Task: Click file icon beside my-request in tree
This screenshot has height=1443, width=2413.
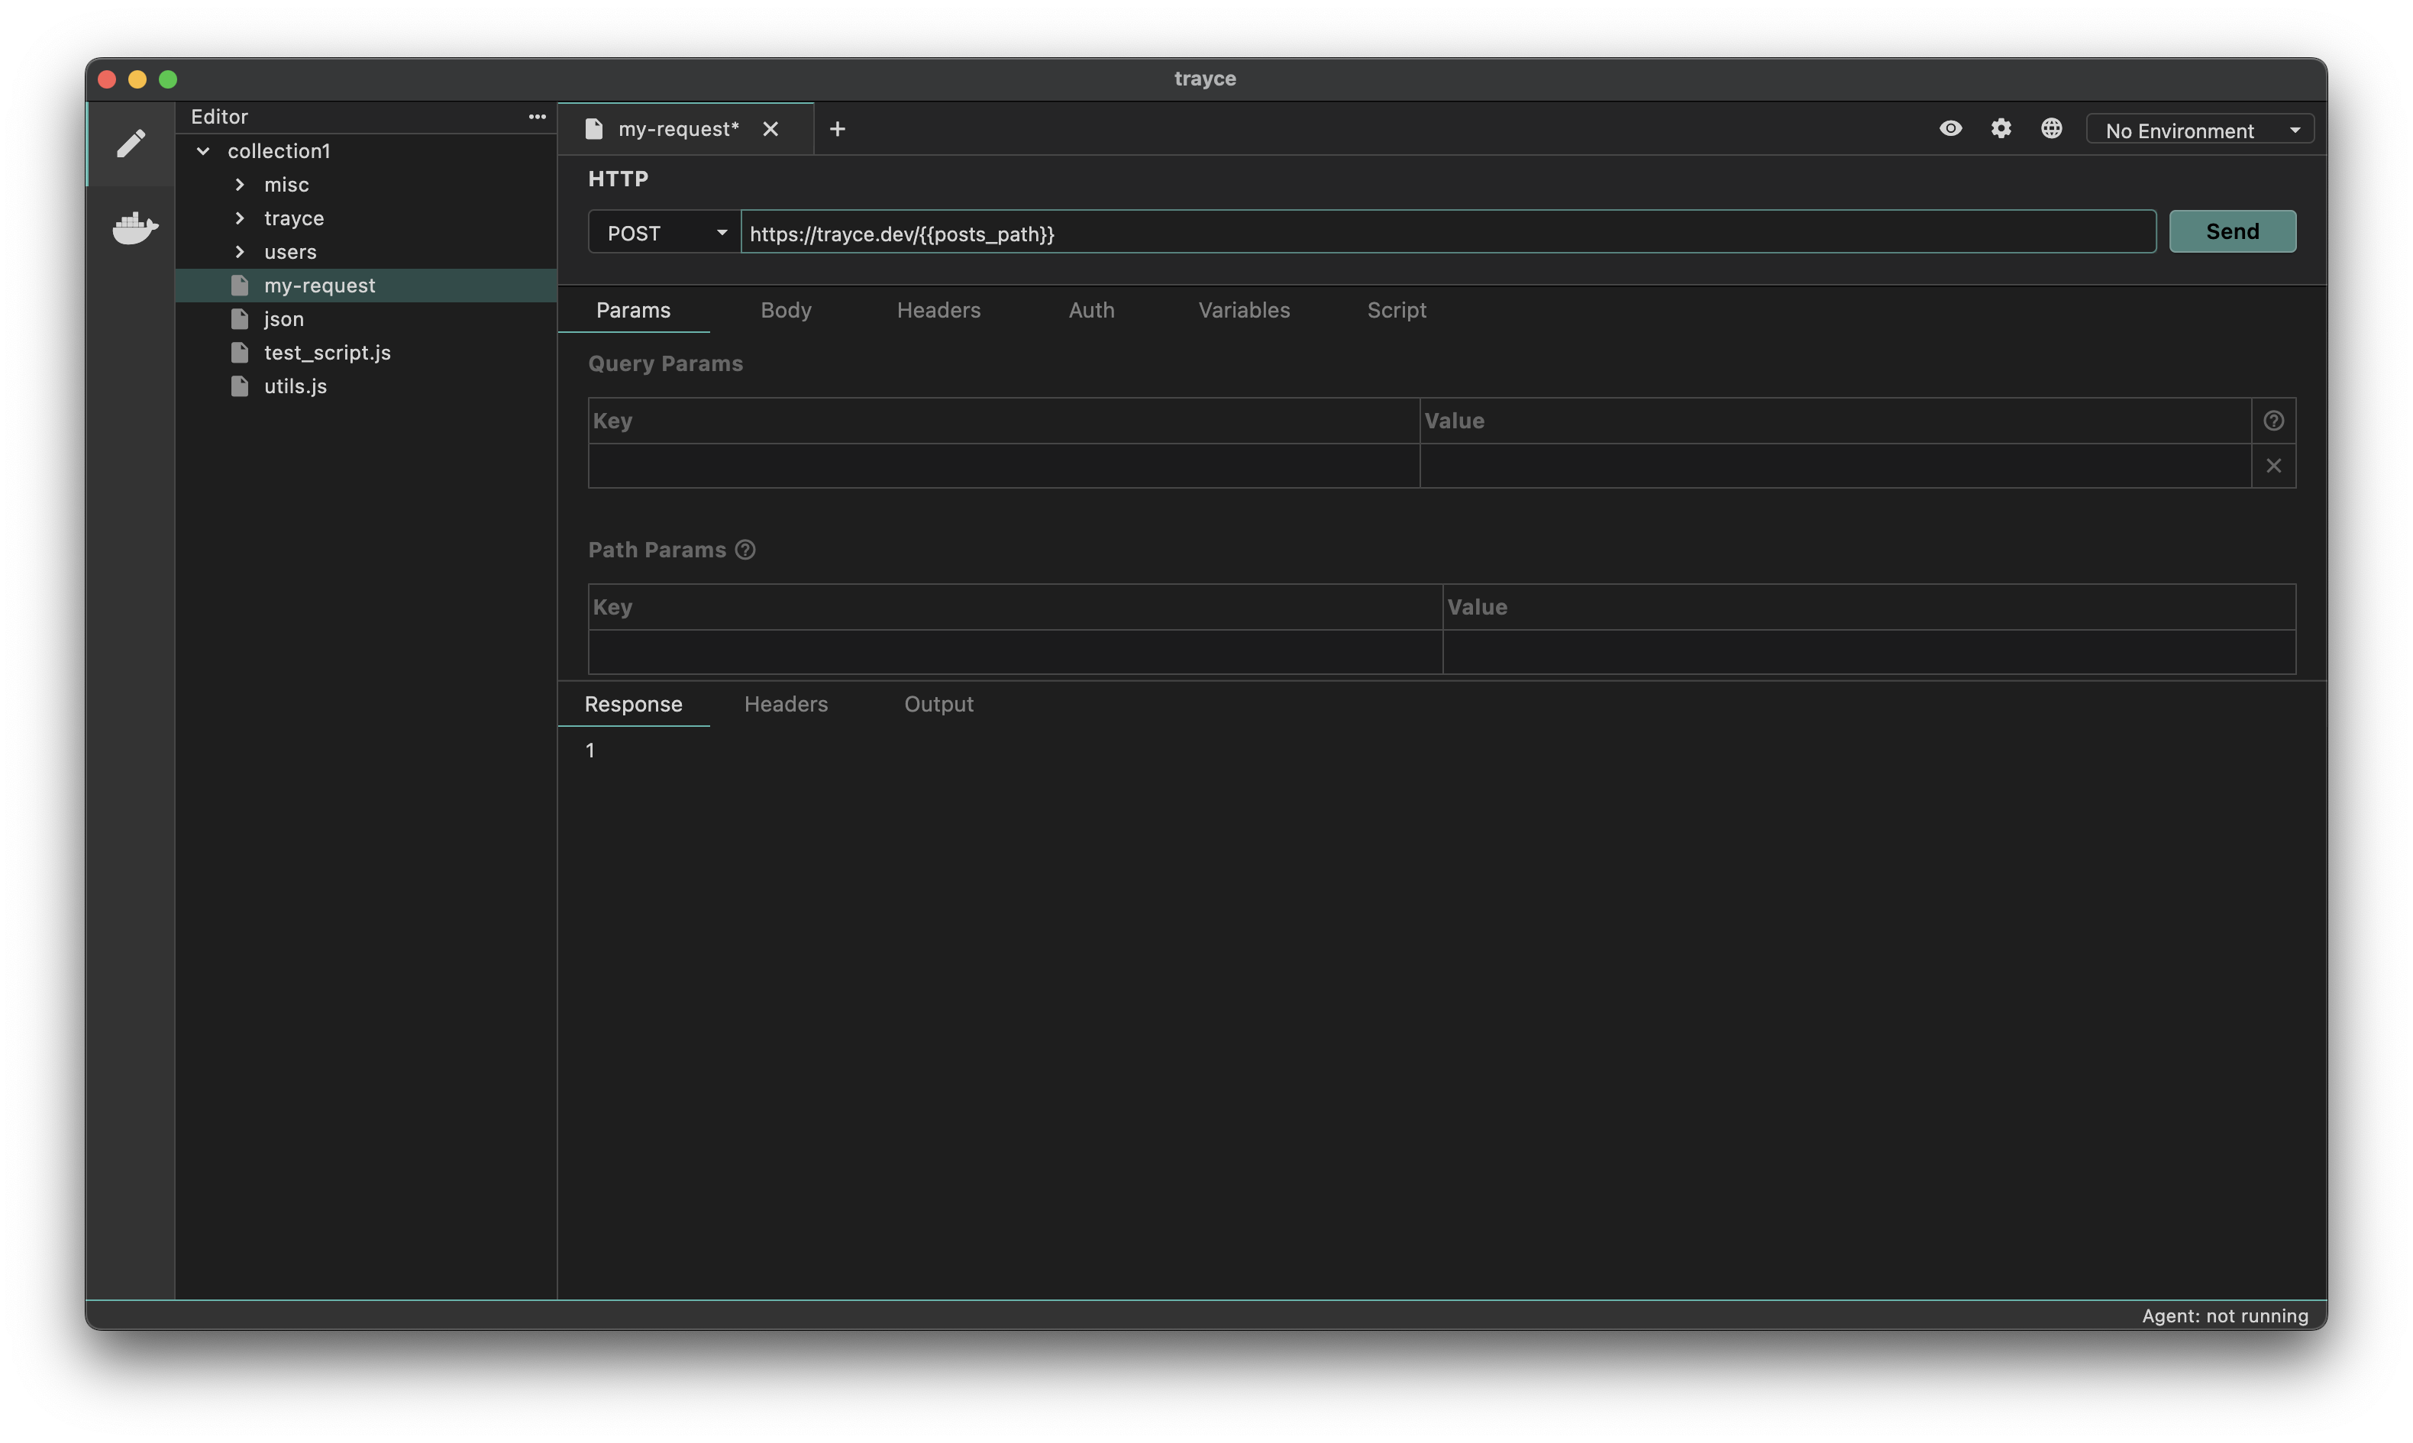Action: 239,286
